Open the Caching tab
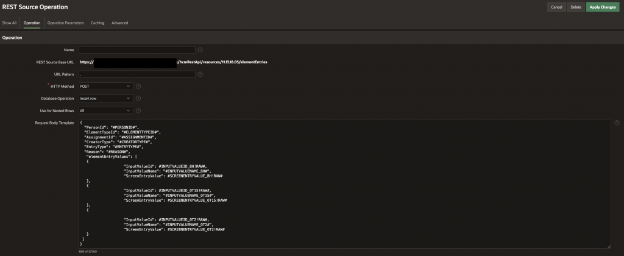 tap(97, 23)
